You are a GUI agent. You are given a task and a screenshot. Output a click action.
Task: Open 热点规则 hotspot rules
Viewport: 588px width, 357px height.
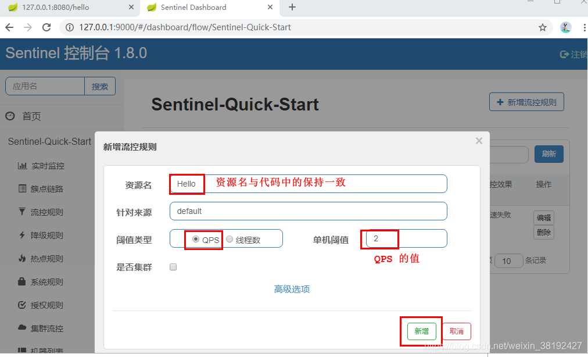[47, 259]
